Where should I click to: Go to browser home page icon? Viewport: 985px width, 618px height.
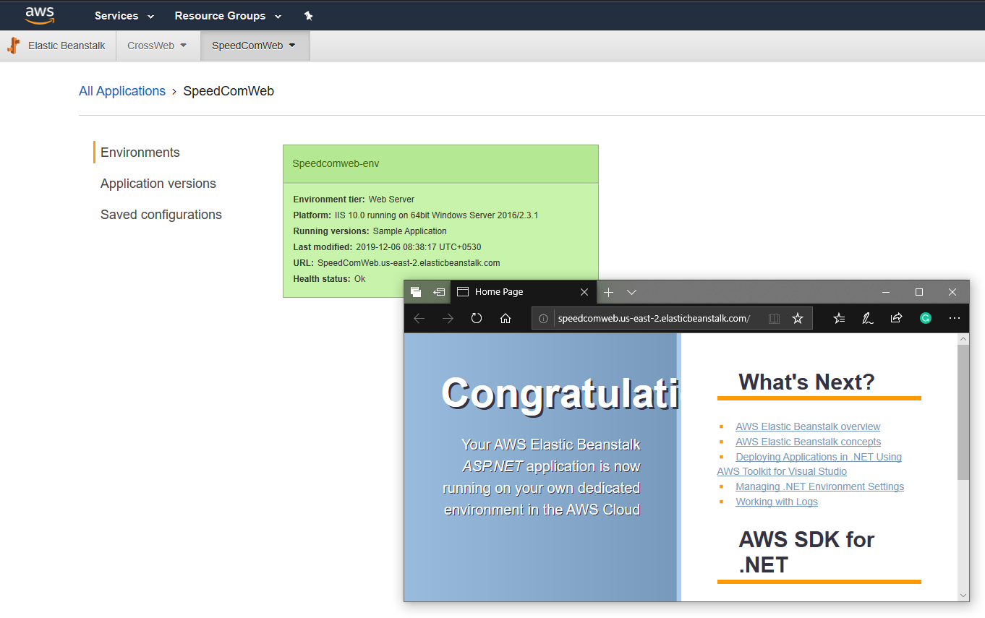coord(506,318)
